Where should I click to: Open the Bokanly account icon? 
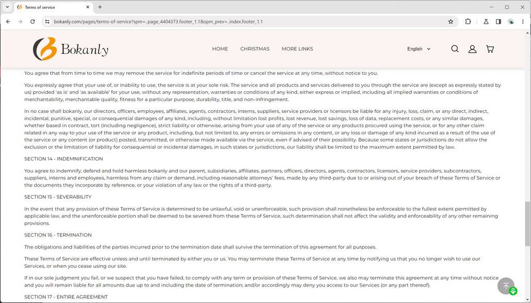472,48
